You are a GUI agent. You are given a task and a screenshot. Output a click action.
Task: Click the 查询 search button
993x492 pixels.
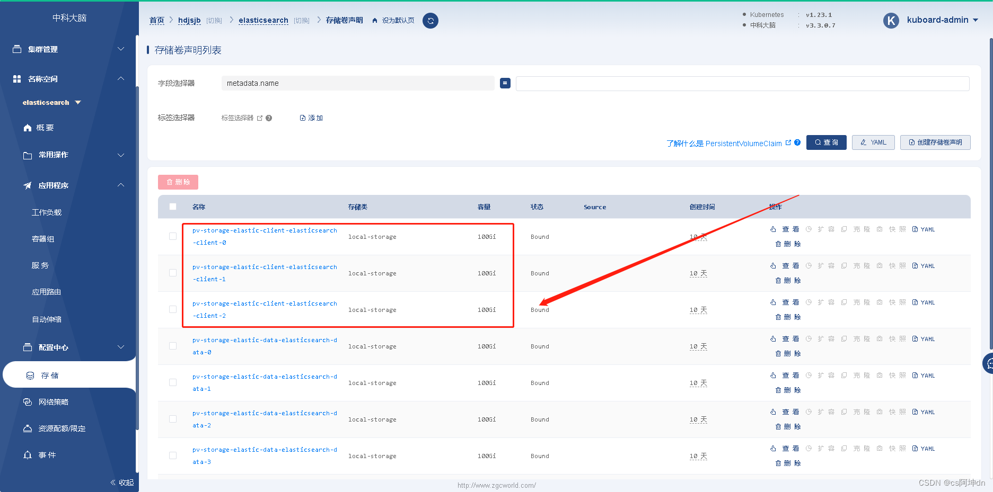coord(827,142)
